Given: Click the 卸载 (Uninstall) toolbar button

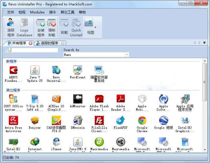Looking at the screenshot, I should (x=64, y=27).
